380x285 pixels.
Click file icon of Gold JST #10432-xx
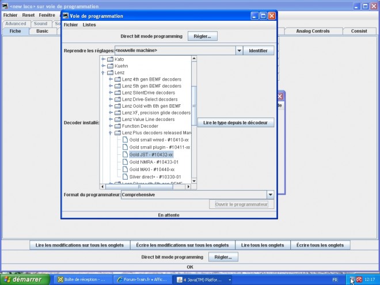coord(125,154)
